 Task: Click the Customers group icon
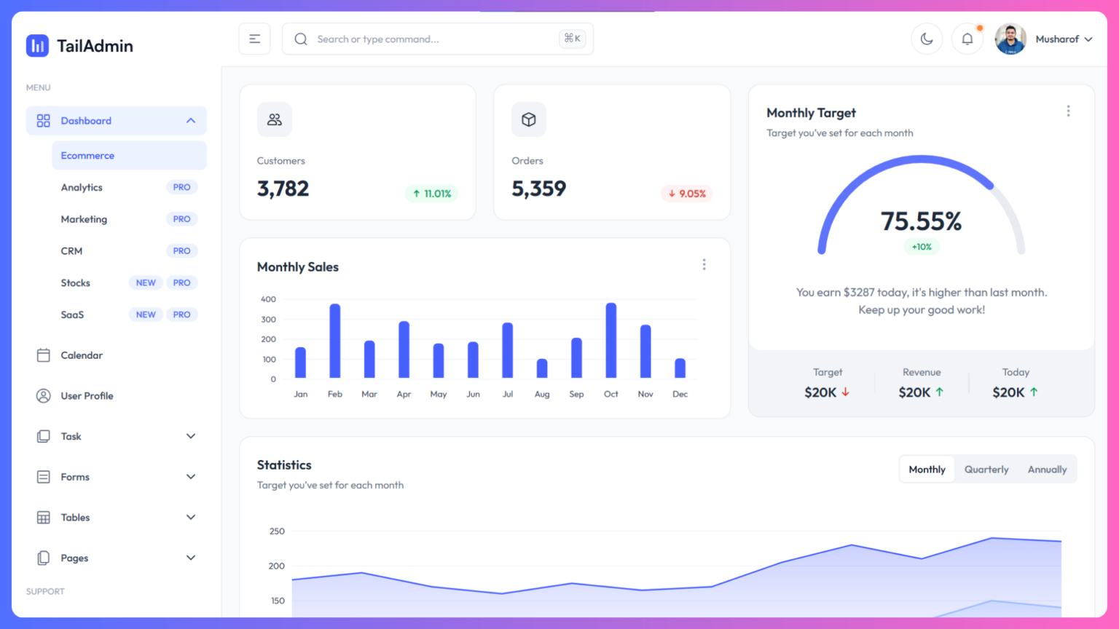(x=275, y=119)
